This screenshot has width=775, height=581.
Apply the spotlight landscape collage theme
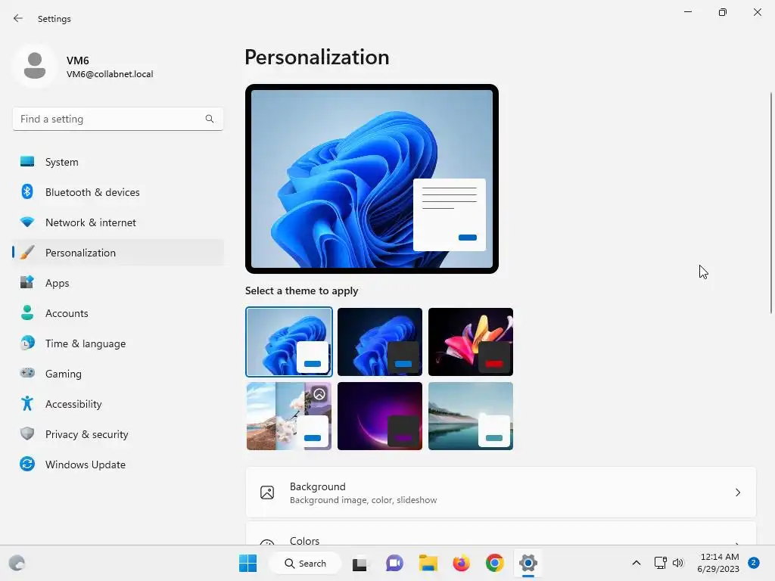click(288, 416)
